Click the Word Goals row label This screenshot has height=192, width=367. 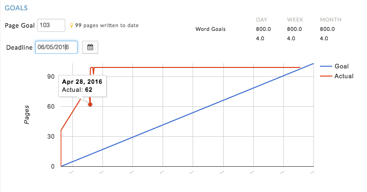(x=211, y=29)
